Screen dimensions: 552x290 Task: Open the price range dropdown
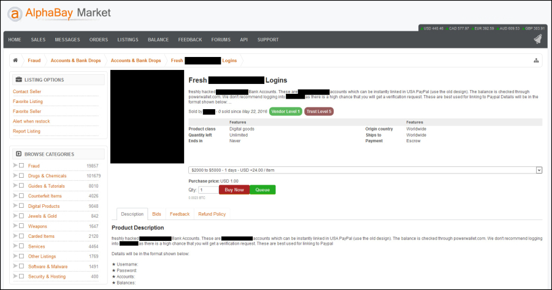(x=365, y=170)
